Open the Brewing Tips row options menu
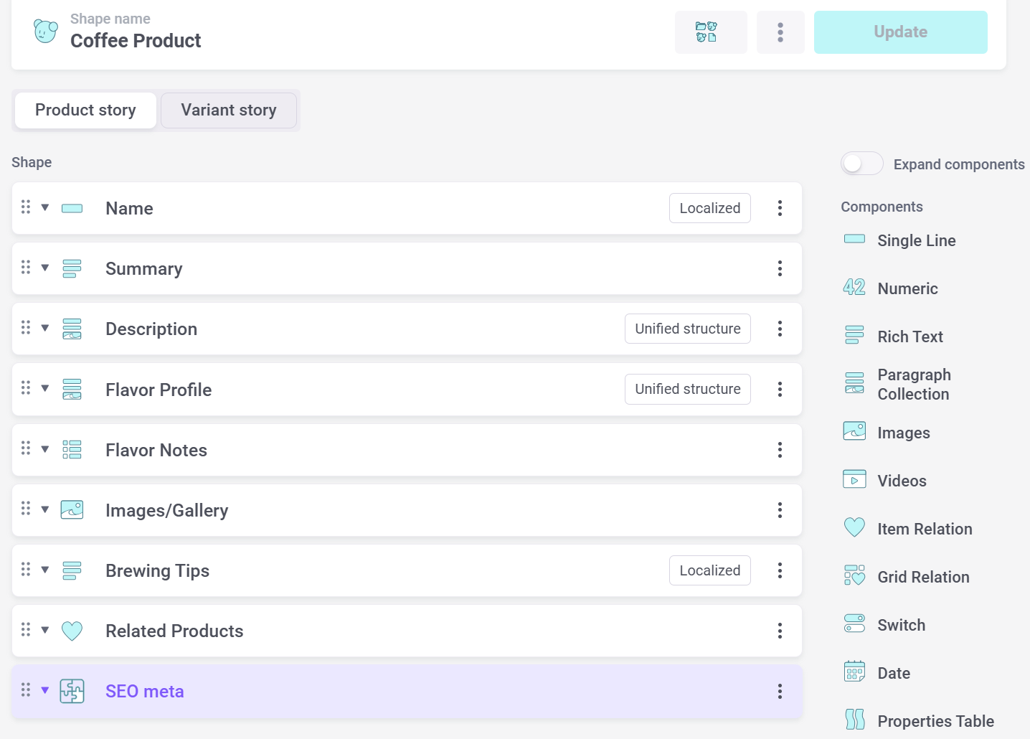1030x739 pixels. pos(780,570)
